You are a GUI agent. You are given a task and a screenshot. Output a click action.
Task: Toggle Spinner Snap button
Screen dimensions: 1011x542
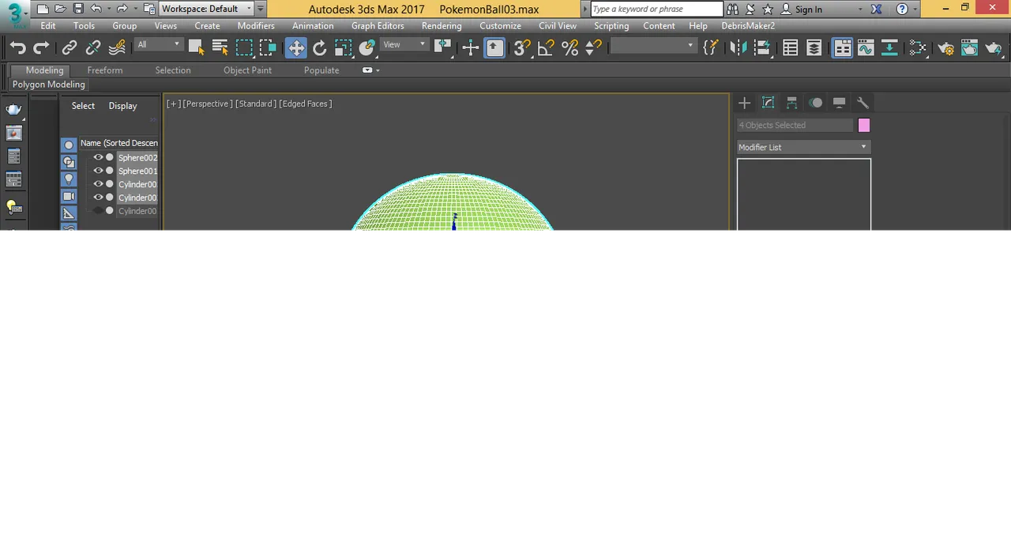pyautogui.click(x=593, y=48)
